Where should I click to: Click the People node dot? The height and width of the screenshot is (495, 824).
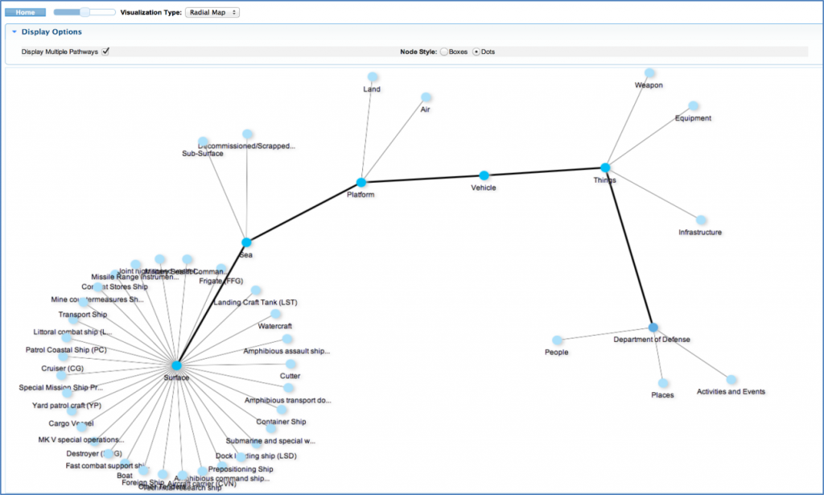(556, 340)
